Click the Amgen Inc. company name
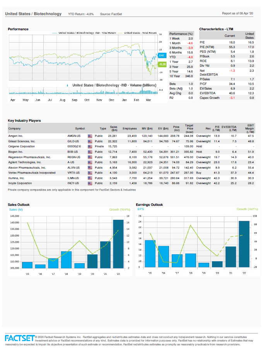Viewport: 263px width, 350px height. tap(15, 136)
